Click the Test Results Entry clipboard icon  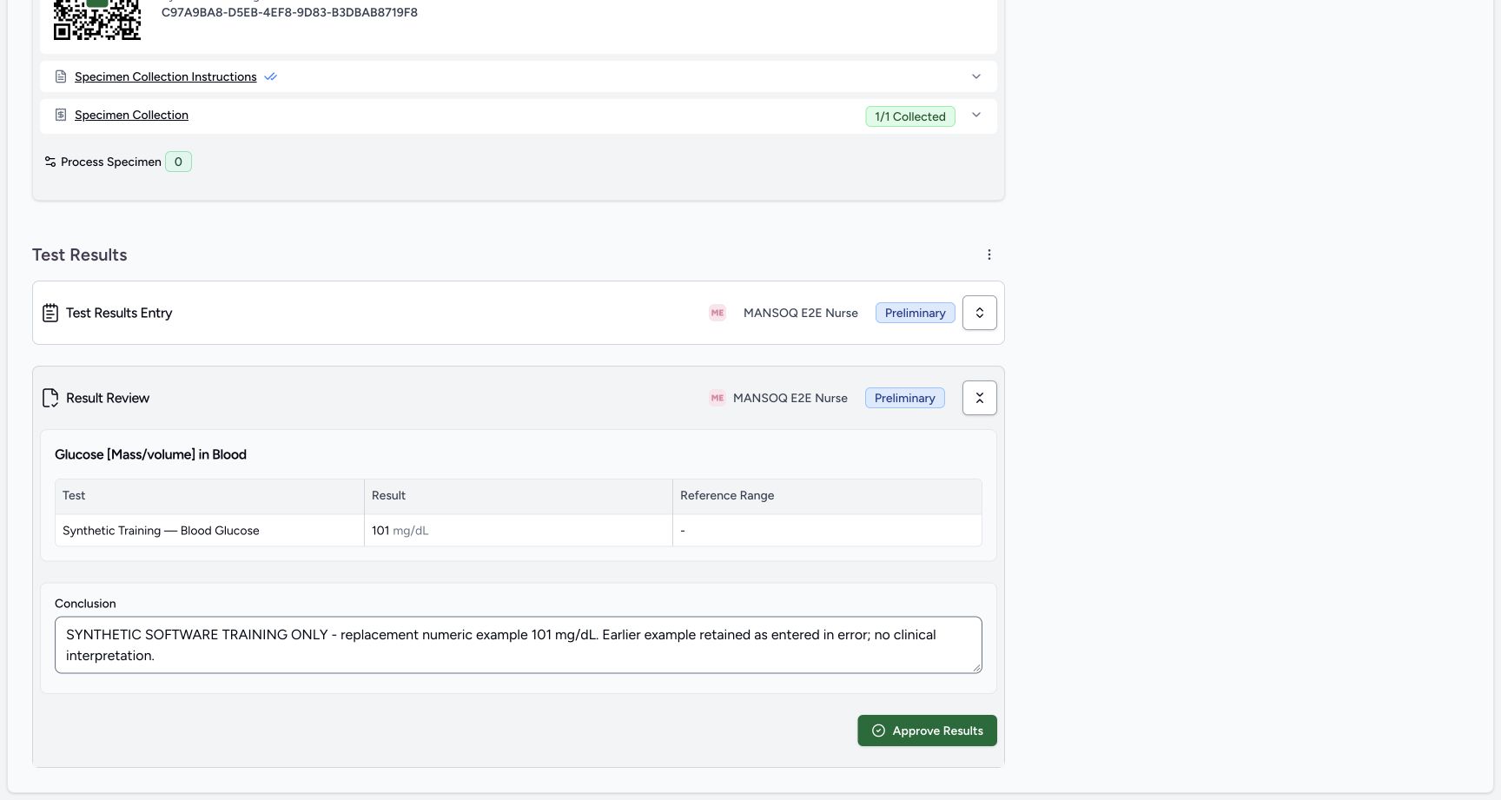coord(50,313)
